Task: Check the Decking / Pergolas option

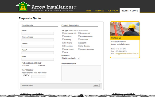Action: (x=79, y=49)
